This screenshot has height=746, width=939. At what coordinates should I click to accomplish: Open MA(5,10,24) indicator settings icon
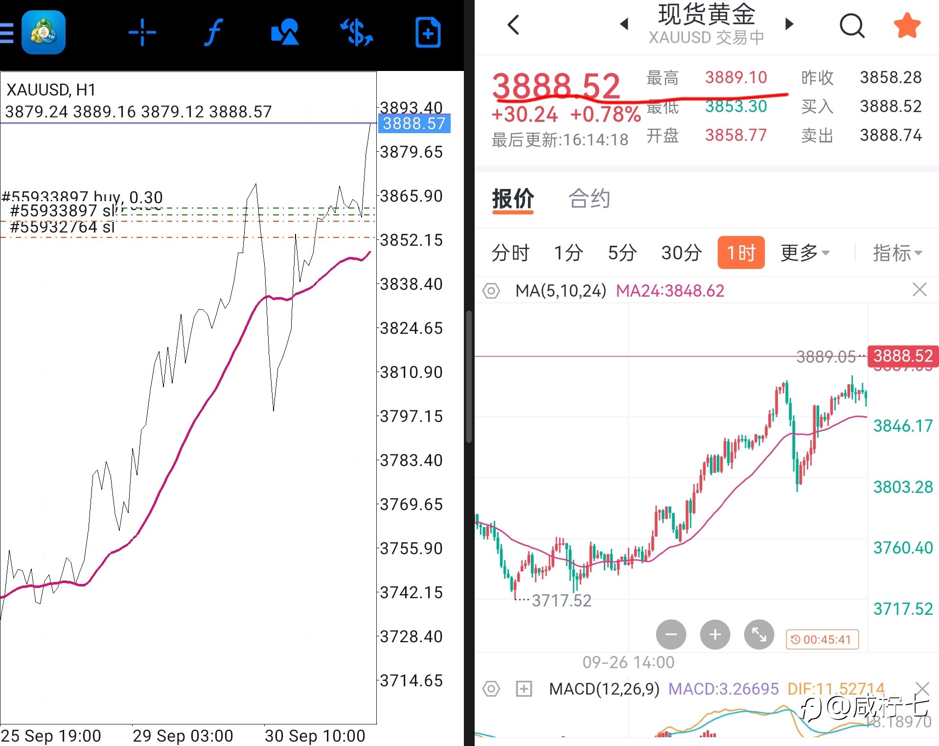pos(491,291)
